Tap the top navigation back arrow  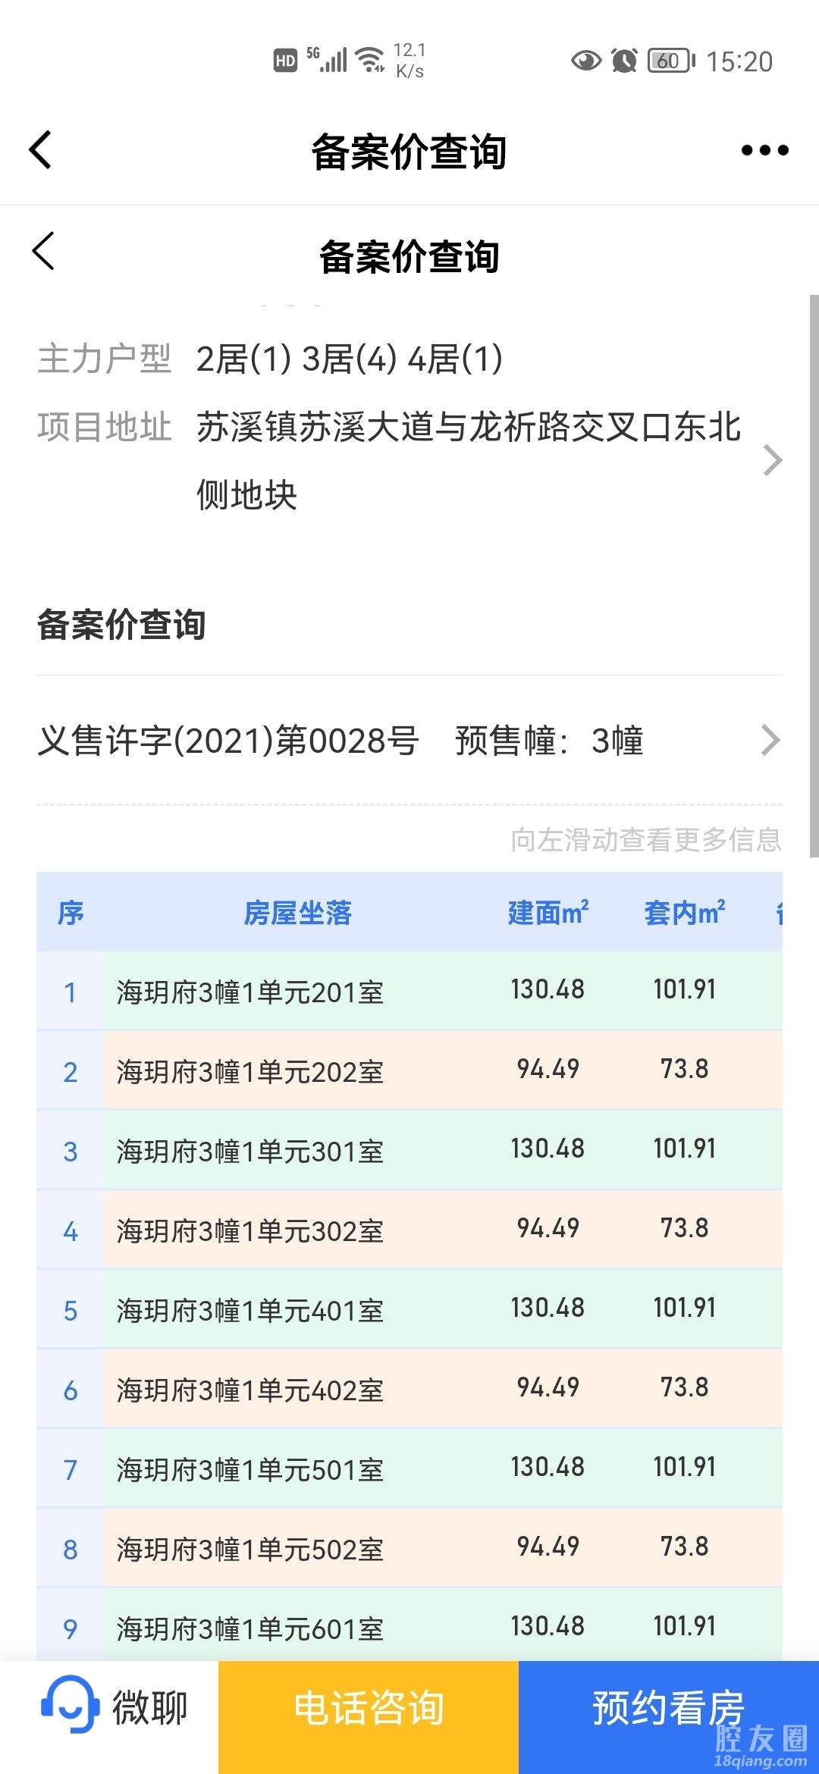point(41,149)
